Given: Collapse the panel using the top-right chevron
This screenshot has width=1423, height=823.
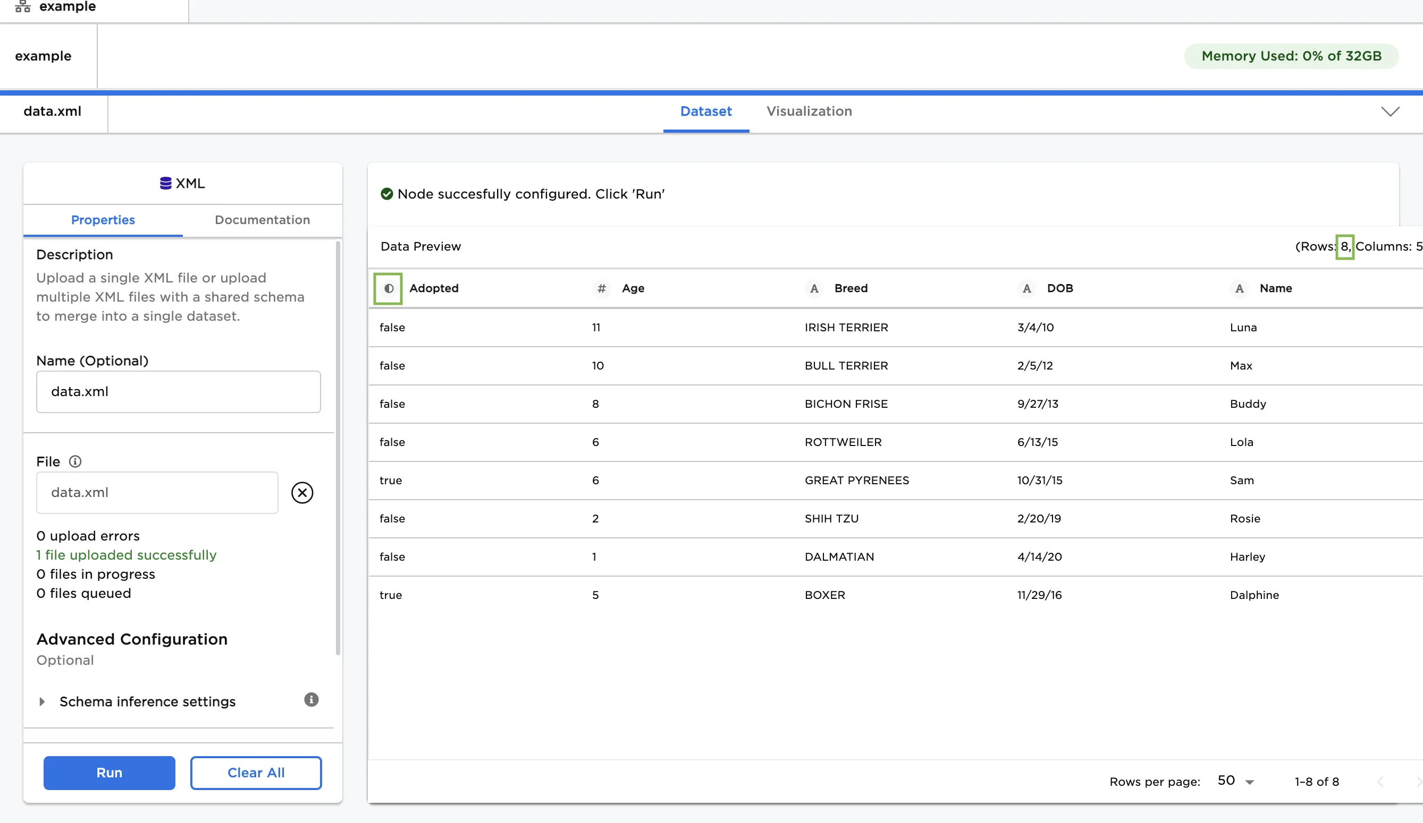Looking at the screenshot, I should (1390, 111).
